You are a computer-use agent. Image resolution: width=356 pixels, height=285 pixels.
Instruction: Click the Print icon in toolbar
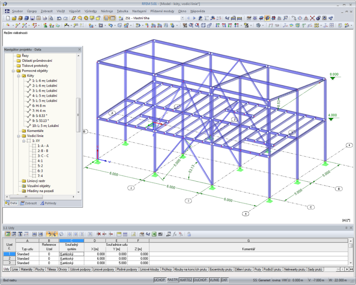point(45,18)
